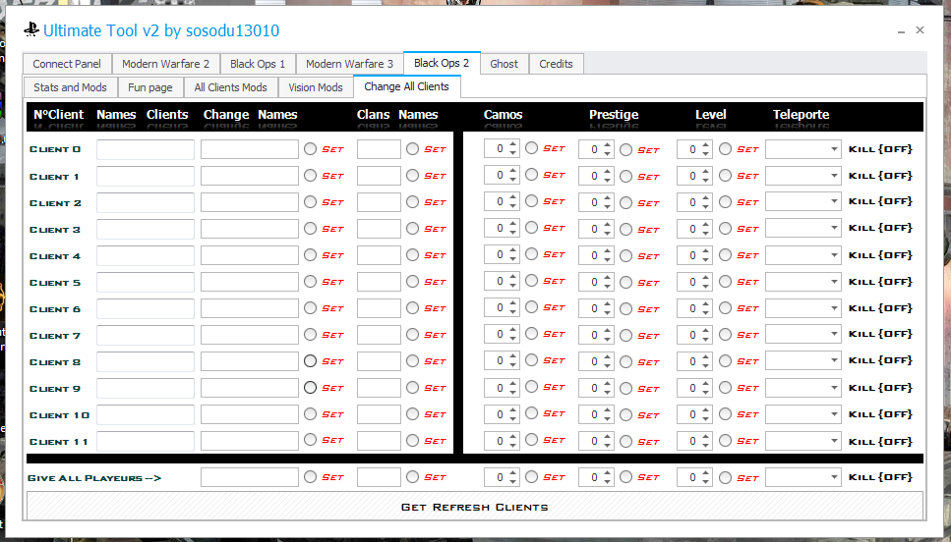Select the Level radio for Client 4
The width and height of the screenshot is (951, 542).
pos(725,255)
